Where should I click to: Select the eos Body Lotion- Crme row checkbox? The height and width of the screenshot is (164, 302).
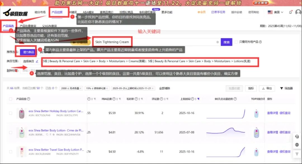click(x=11, y=132)
